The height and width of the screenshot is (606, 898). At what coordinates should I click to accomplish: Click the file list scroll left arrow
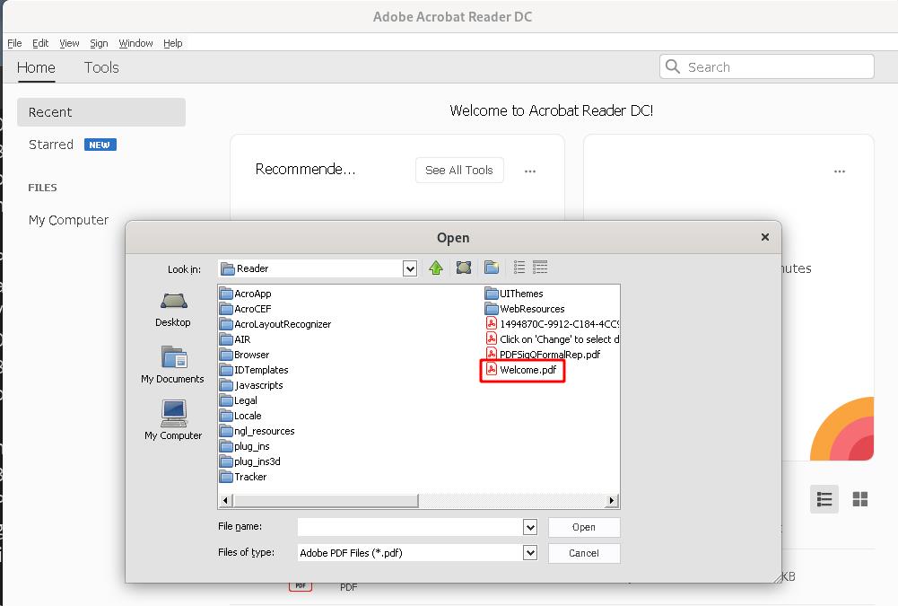click(x=226, y=500)
